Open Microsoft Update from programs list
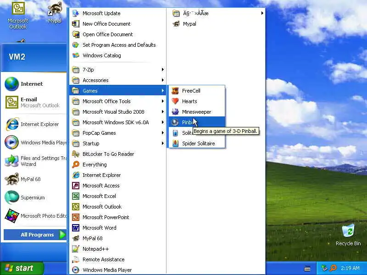367x275 pixels. click(118, 13)
